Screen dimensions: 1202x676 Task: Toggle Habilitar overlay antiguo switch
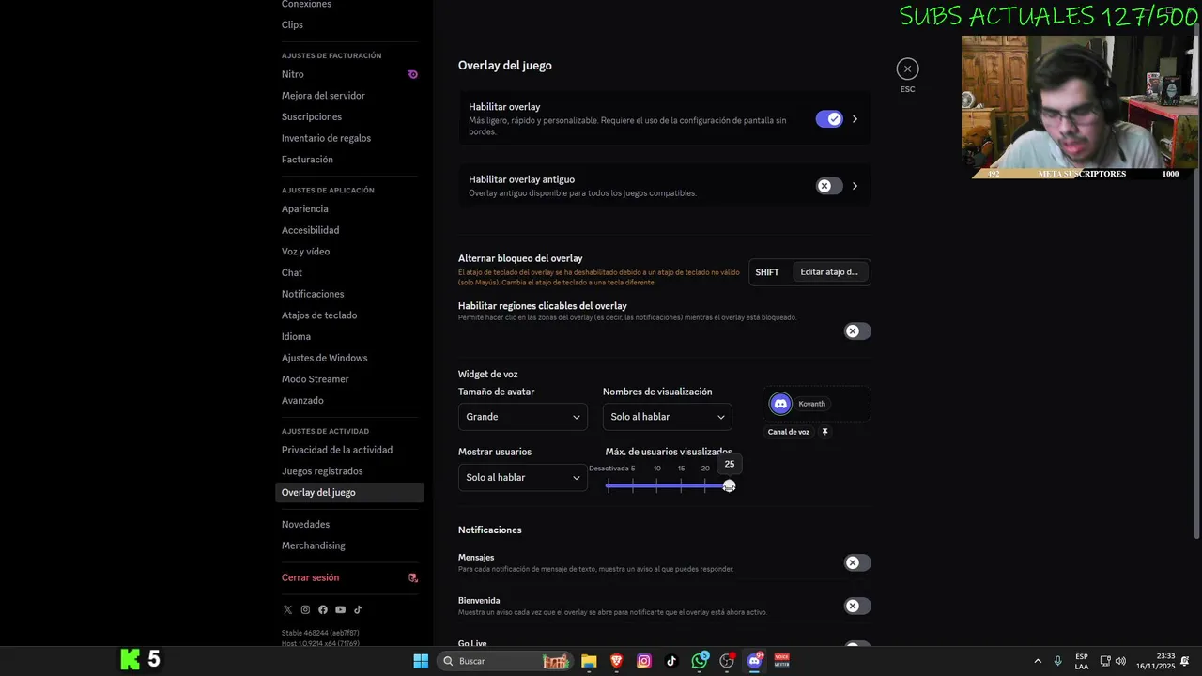click(829, 186)
